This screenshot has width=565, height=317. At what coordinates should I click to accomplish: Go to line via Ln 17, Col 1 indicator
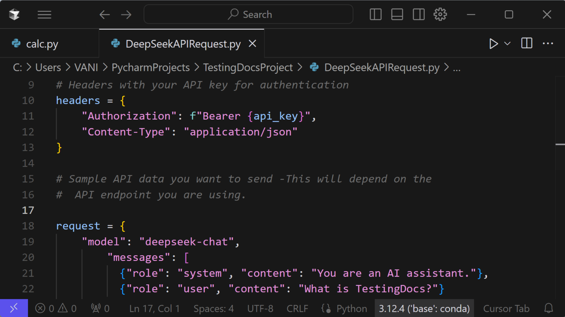(x=154, y=308)
